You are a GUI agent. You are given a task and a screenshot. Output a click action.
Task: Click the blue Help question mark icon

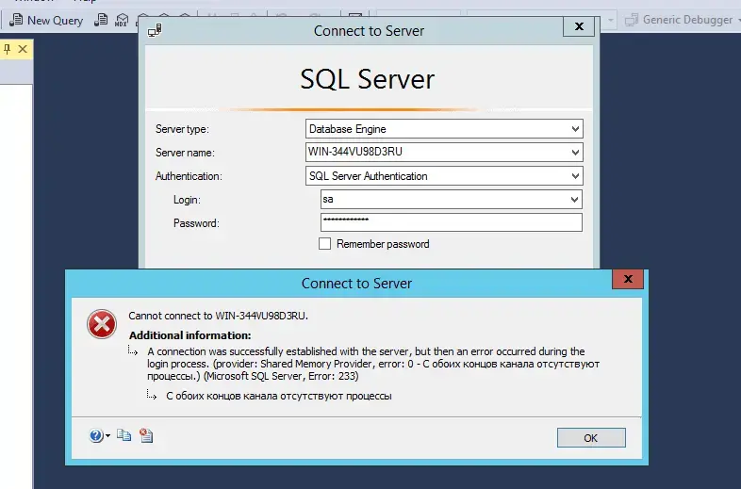pyautogui.click(x=95, y=435)
